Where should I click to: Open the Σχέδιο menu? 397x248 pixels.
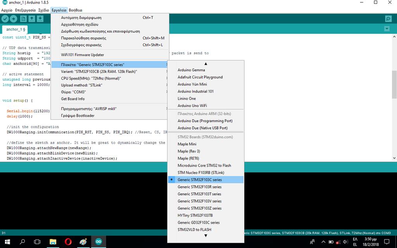point(43,10)
